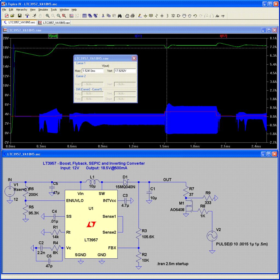This screenshot has height=280, width=280.
Task: Maximize the LTC3957_VA18N5.asc schematic window
Action: tap(269, 154)
